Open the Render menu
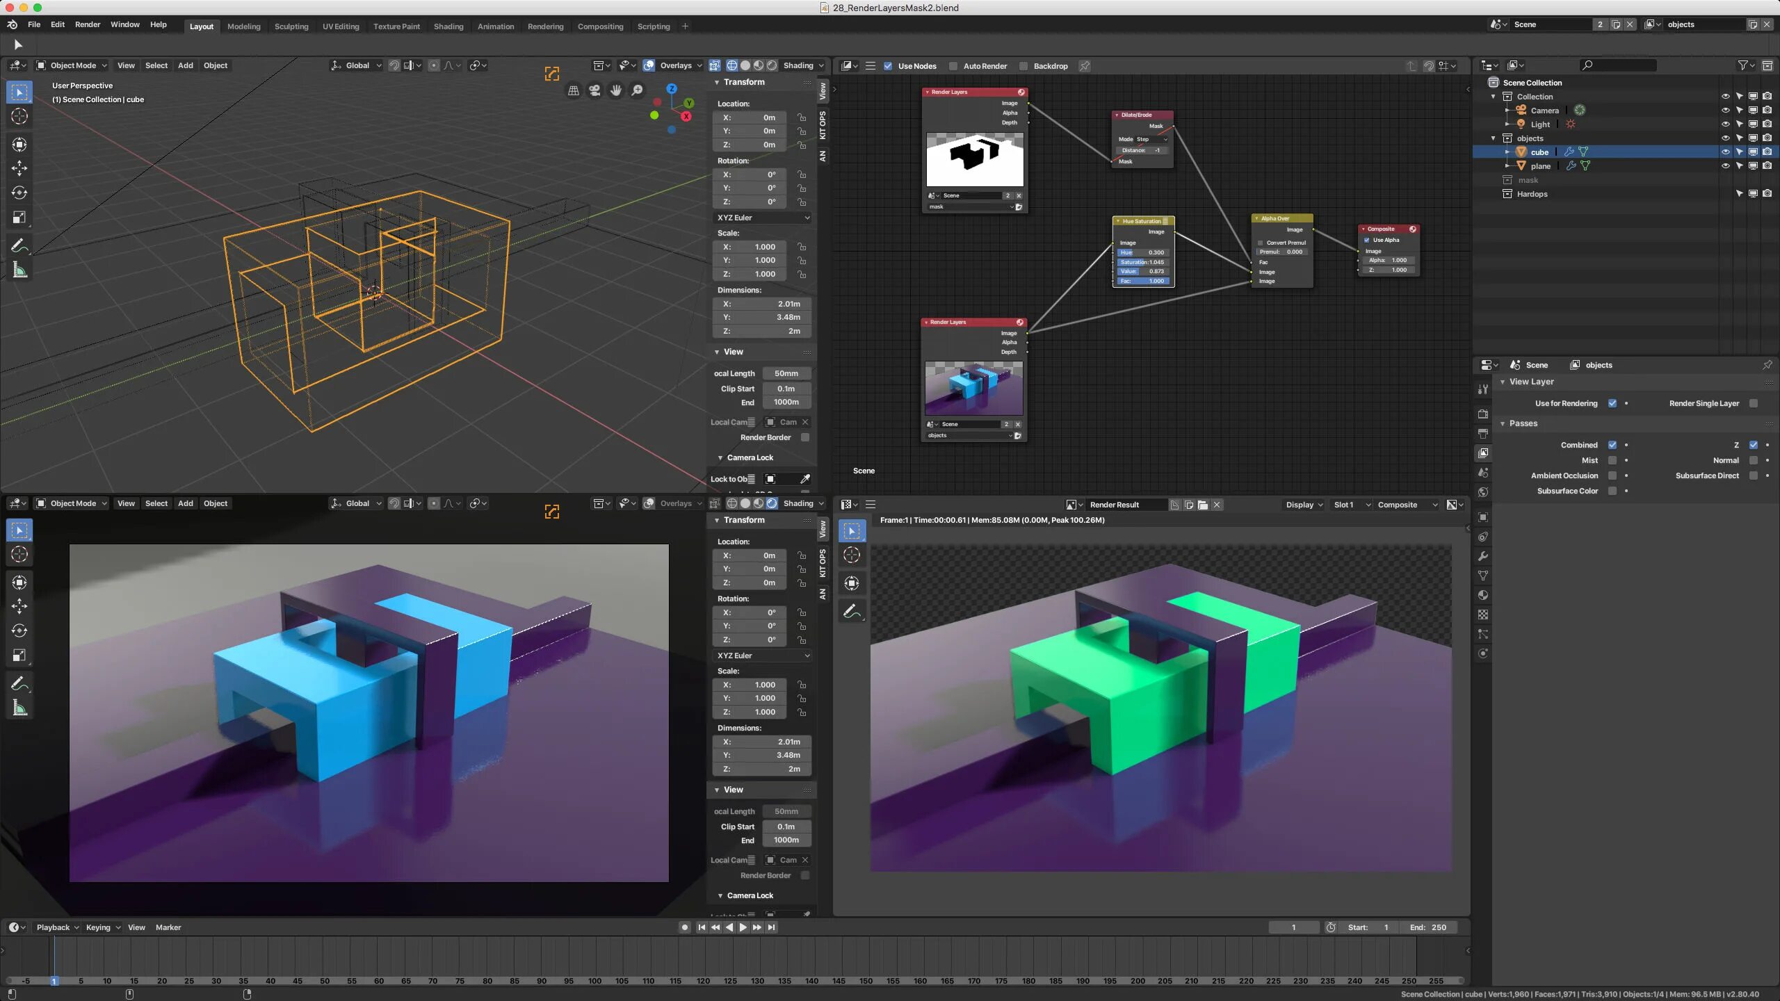The image size is (1780, 1001). pos(88,24)
